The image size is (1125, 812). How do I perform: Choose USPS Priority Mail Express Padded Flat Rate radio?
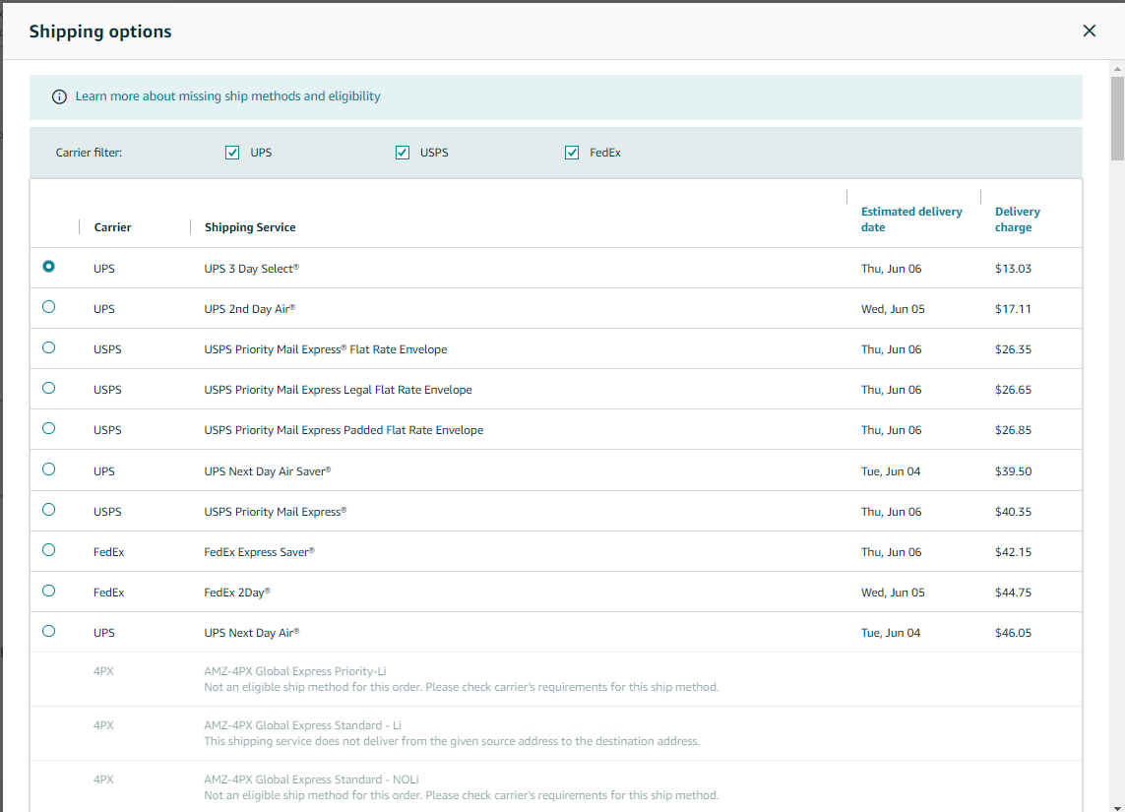point(49,428)
